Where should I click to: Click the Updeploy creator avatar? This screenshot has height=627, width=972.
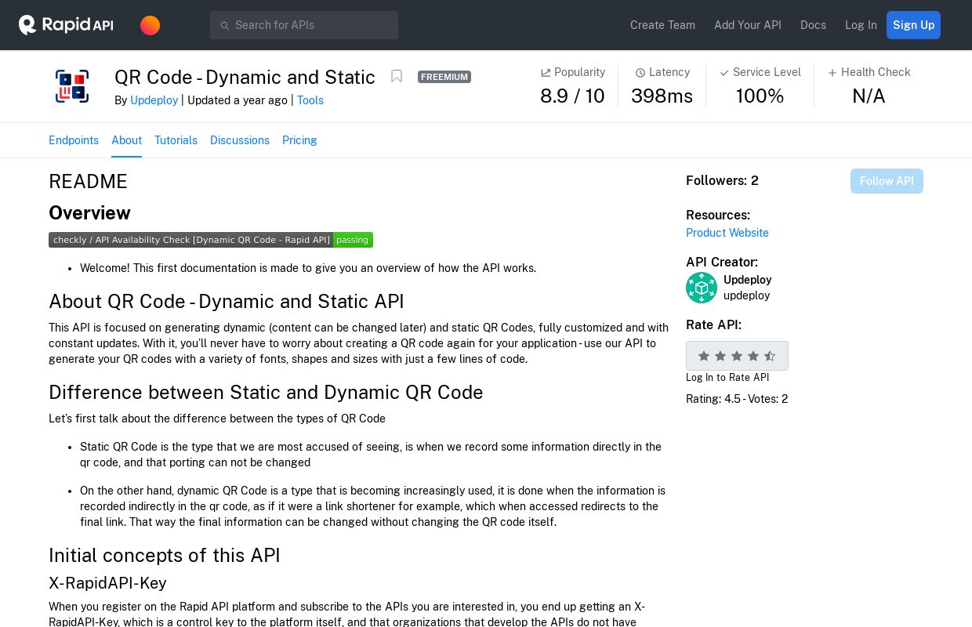tap(702, 288)
